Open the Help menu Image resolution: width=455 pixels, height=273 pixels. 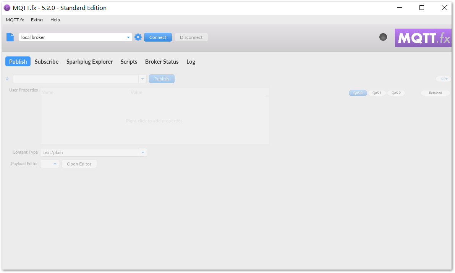point(55,20)
